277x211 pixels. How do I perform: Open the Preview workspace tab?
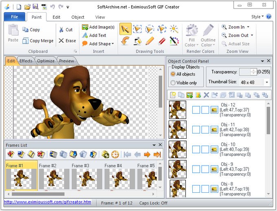click(66, 61)
